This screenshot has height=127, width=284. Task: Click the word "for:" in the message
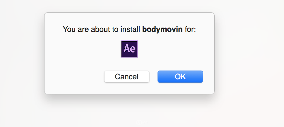tap(190, 29)
